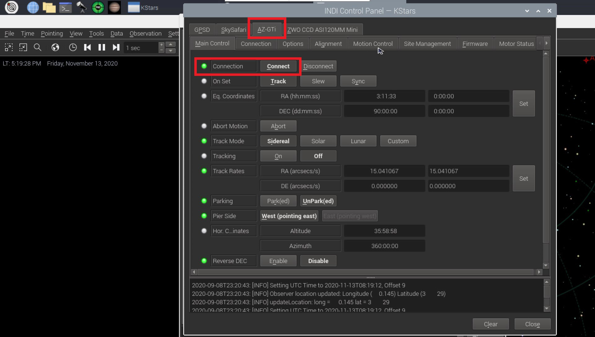Click Set button for Track Rates
595x337 pixels.
(524, 178)
